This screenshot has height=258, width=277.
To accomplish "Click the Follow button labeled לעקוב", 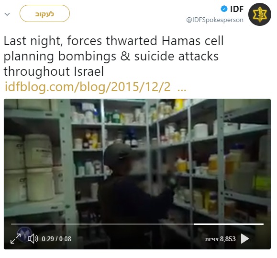I will coord(44,13).
